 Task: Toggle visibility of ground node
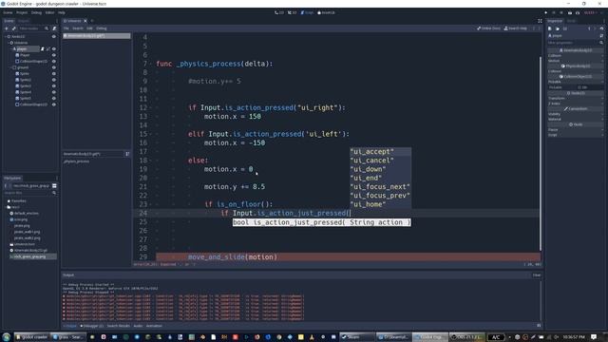54,67
